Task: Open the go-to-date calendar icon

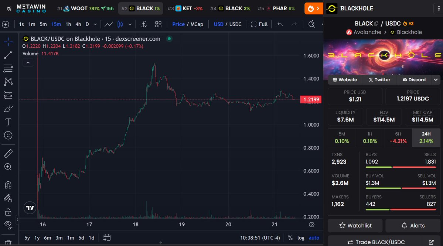Action: point(107,238)
